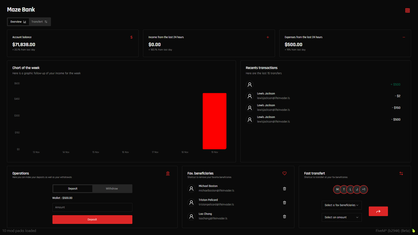Image resolution: width=418 pixels, height=235 pixels.
Task: Click the $500.00 expenses value
Action: tap(294, 44)
